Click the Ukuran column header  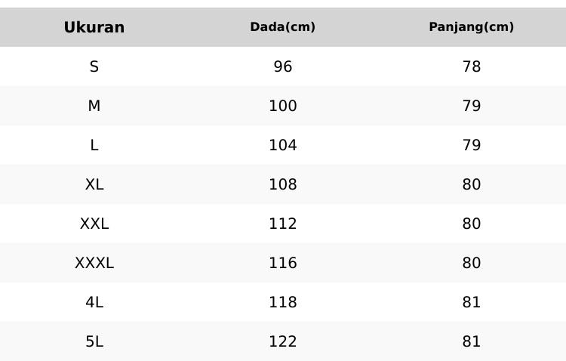[x=94, y=28]
